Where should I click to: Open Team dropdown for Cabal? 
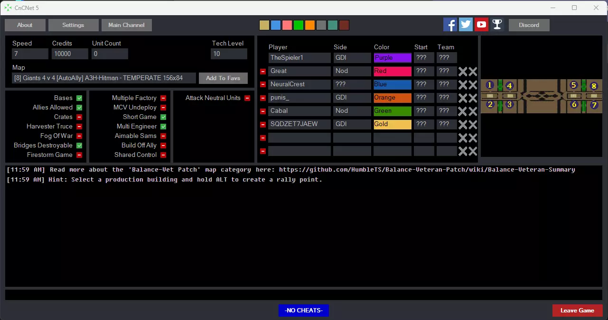coord(447,111)
